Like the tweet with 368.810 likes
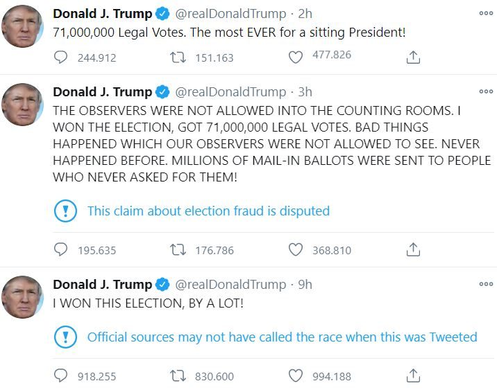Image resolution: width=497 pixels, height=390 pixels. click(296, 250)
